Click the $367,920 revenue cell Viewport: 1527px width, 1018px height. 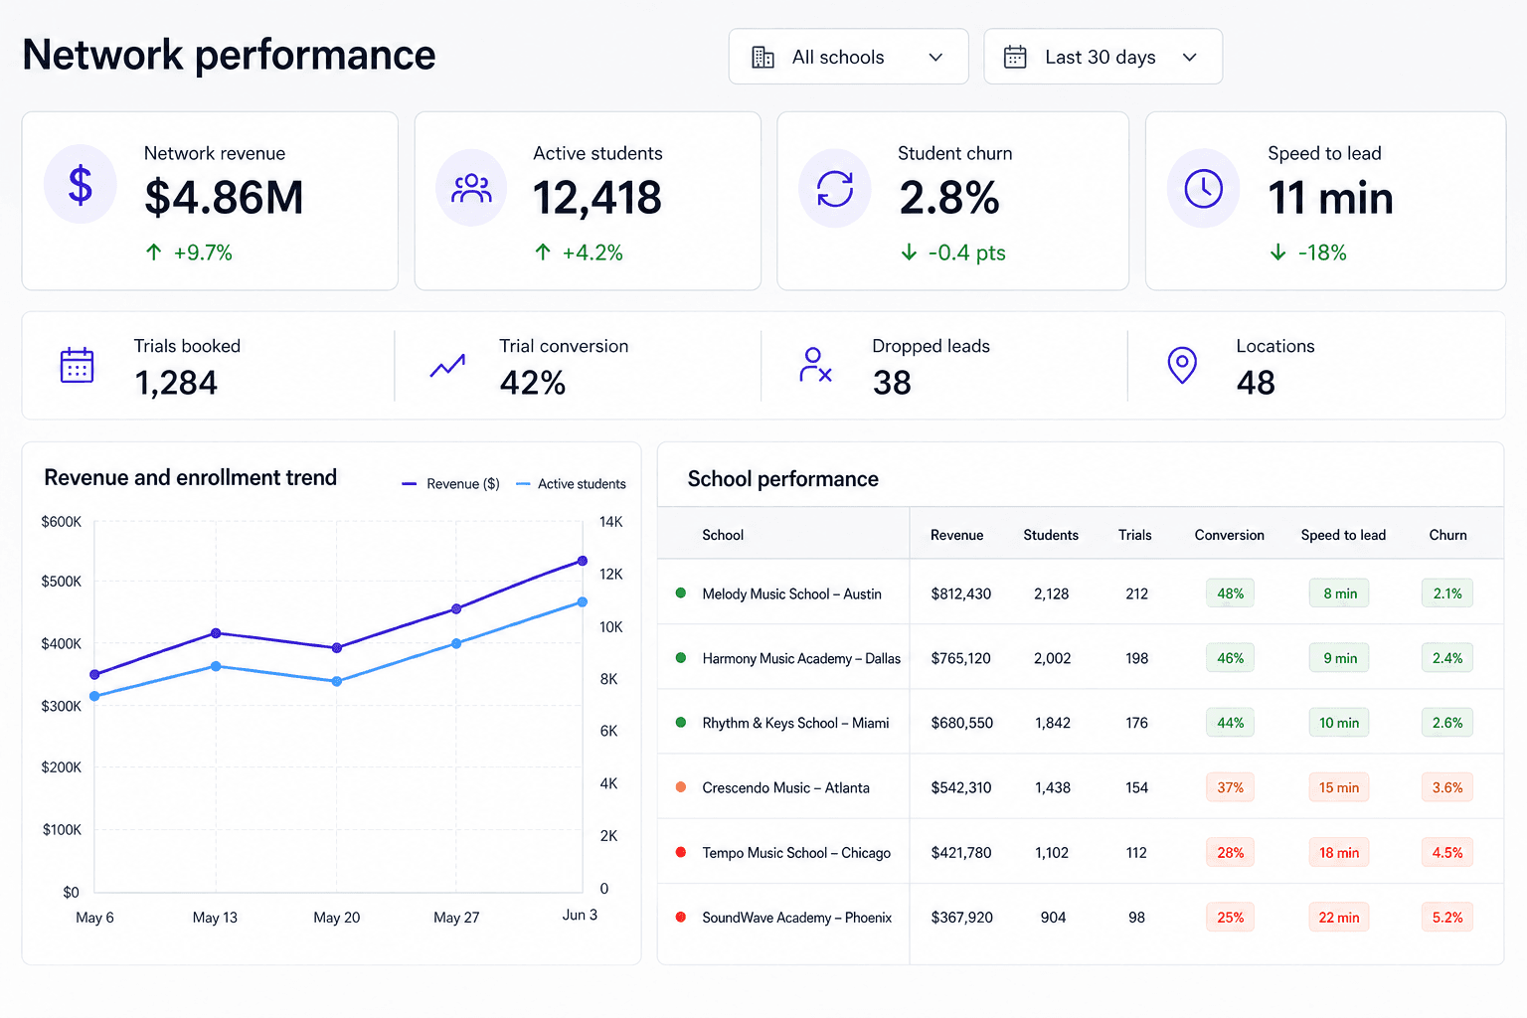[x=961, y=917]
